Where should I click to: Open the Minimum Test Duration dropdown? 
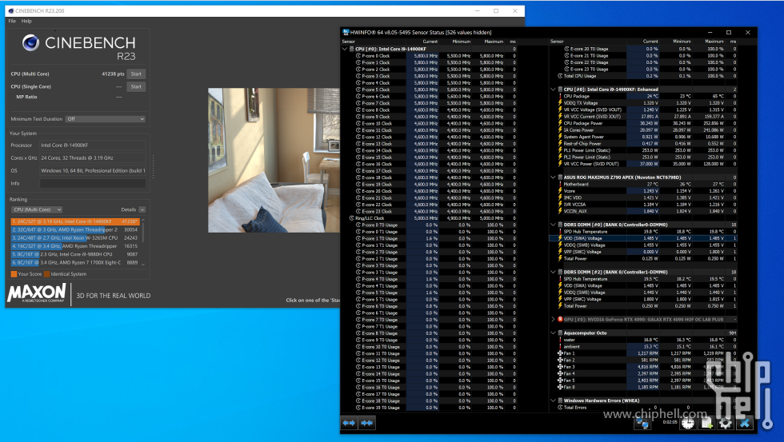coord(106,119)
